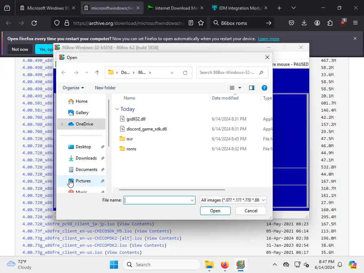Sort by Name column header

pyautogui.click(x=129, y=98)
